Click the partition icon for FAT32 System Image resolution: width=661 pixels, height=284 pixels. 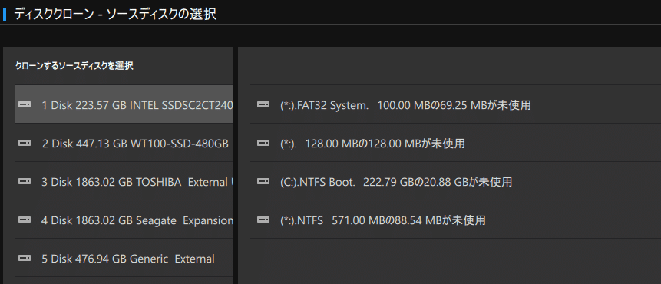coord(263,104)
